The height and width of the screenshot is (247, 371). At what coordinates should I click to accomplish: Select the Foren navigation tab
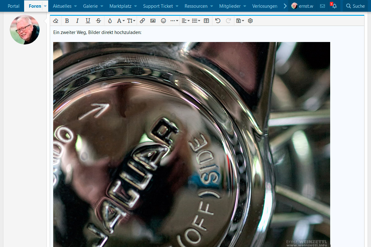pos(35,6)
